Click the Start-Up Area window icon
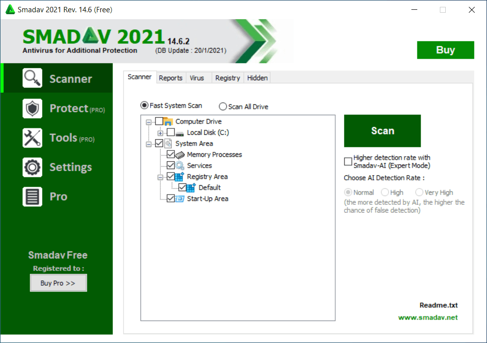Screen dimensions: 487x343 tap(180, 198)
